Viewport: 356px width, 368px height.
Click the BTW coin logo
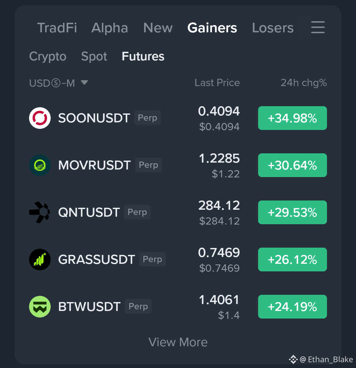40,307
